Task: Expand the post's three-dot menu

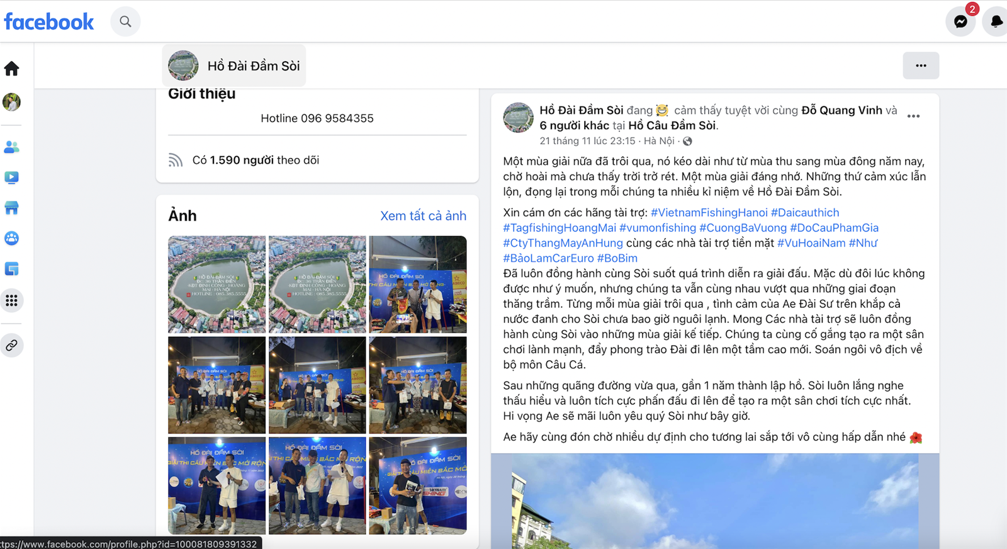Action: [x=913, y=116]
